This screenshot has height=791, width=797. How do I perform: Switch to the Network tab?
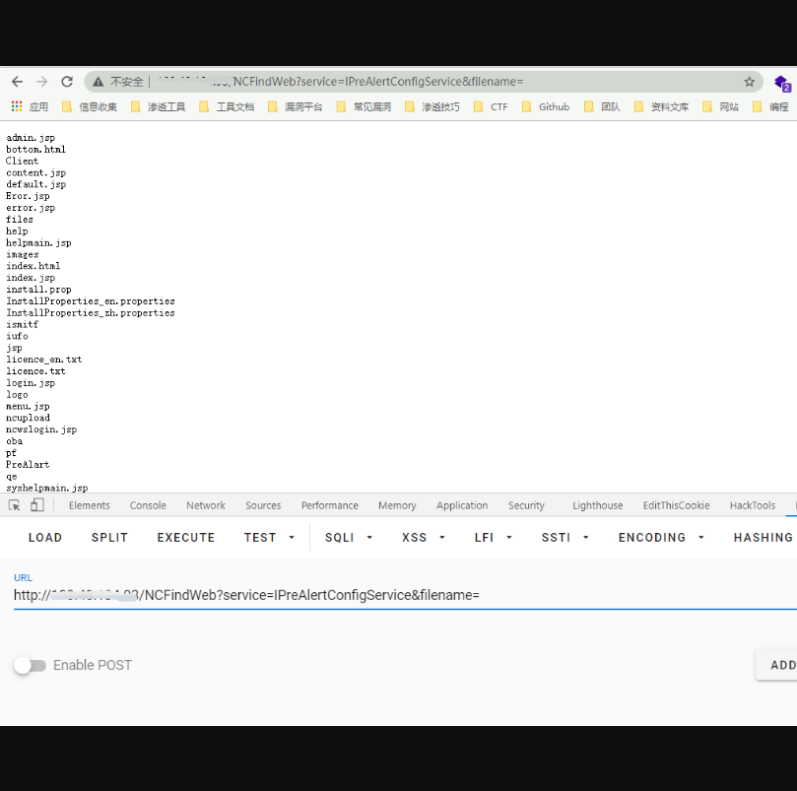206,505
